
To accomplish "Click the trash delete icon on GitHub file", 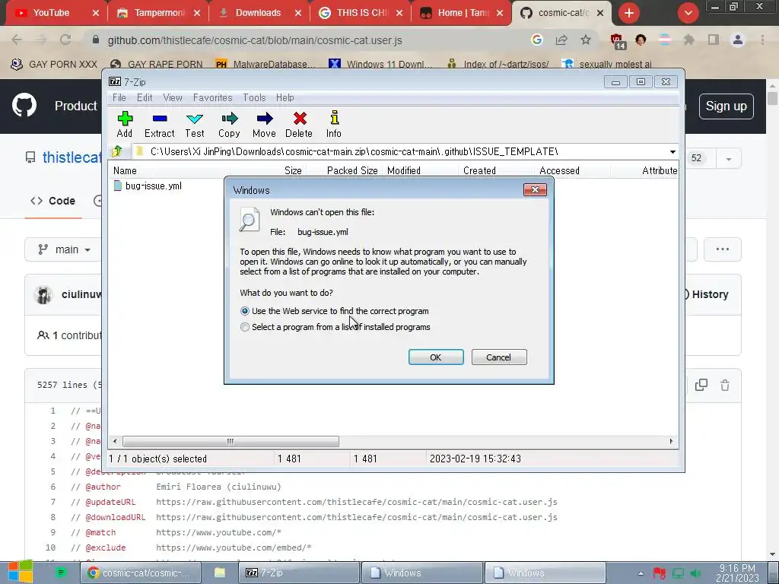I will (725, 385).
